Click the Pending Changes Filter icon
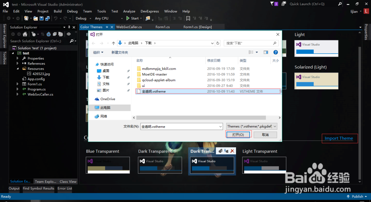 click(34, 34)
